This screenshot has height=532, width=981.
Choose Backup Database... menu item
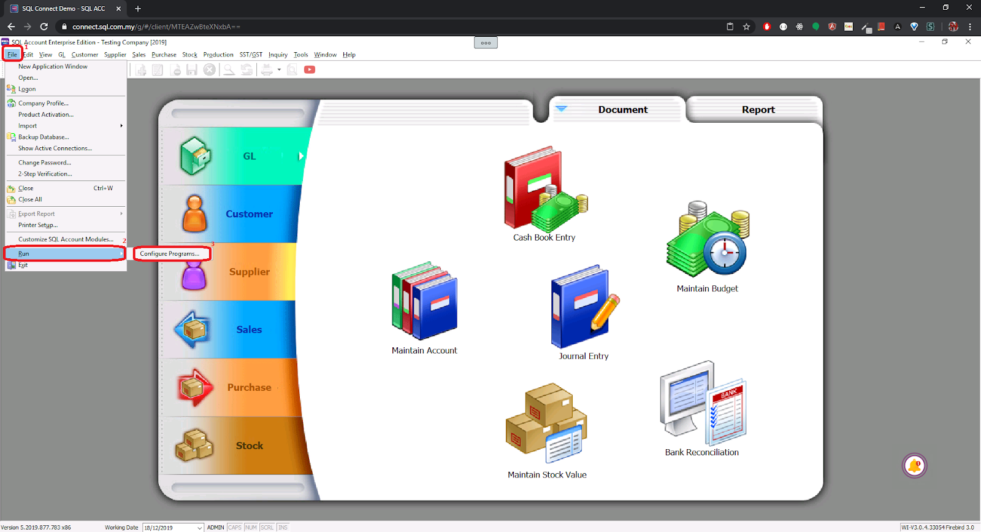66,137
